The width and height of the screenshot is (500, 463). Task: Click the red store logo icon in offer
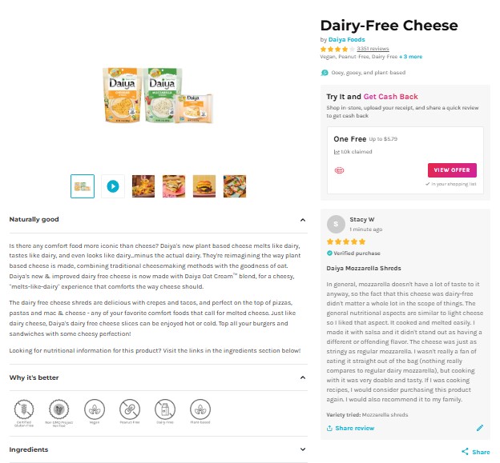pos(338,170)
